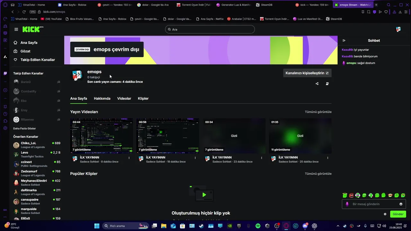Open the (59) YouTube bookmark
411x231 pixels.
51,19
